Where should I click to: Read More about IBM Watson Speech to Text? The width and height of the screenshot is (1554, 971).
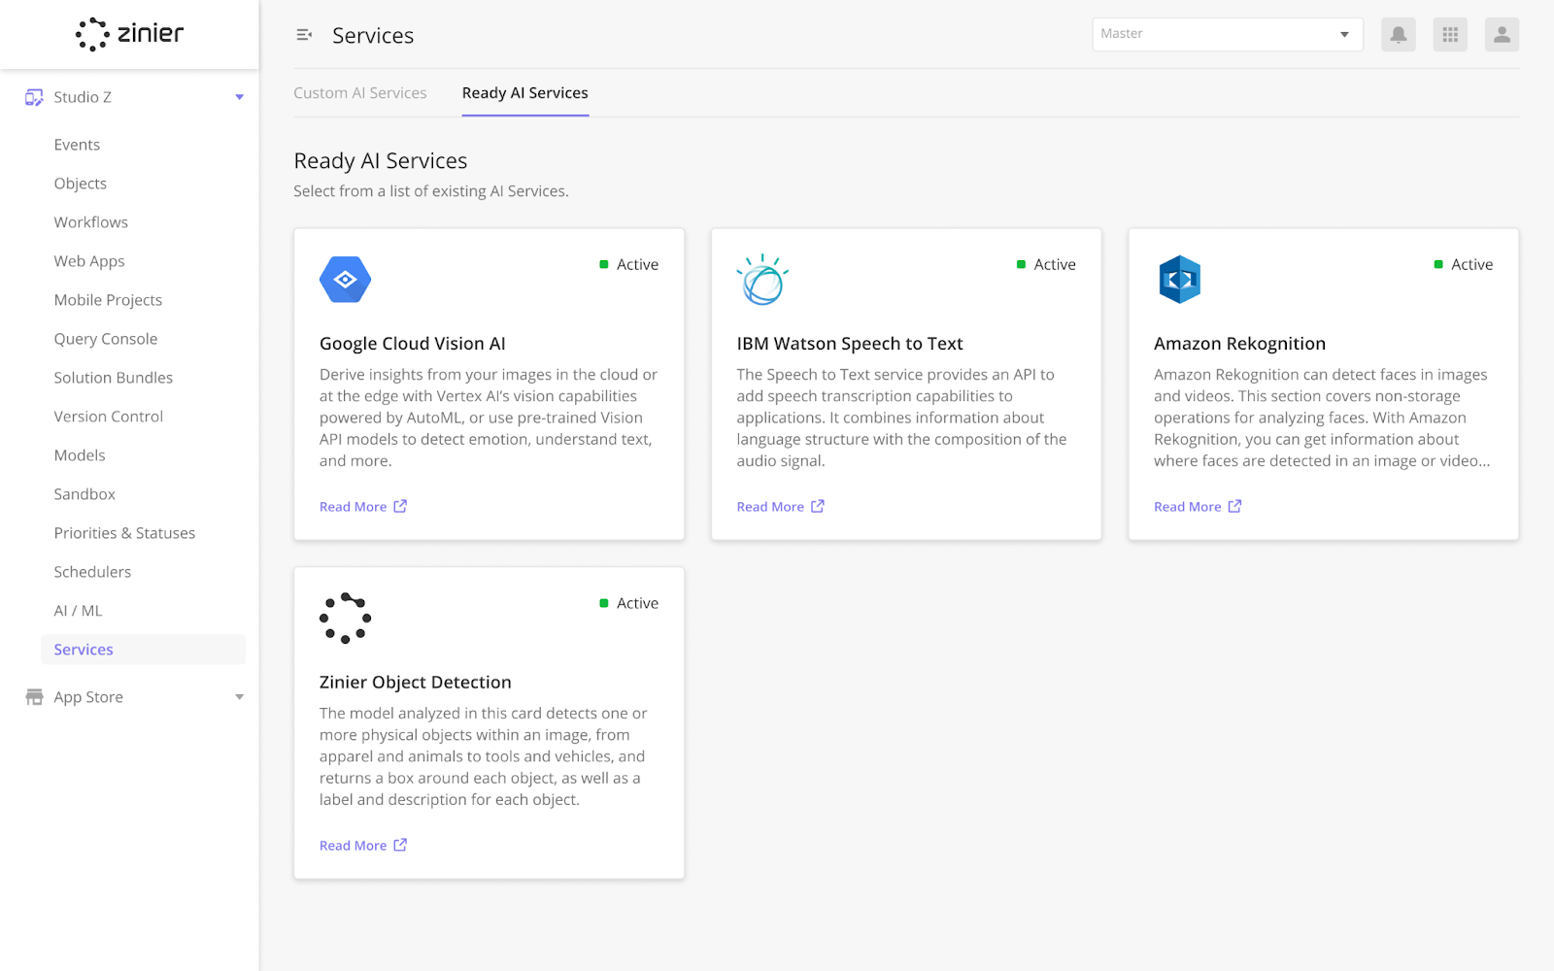click(770, 507)
